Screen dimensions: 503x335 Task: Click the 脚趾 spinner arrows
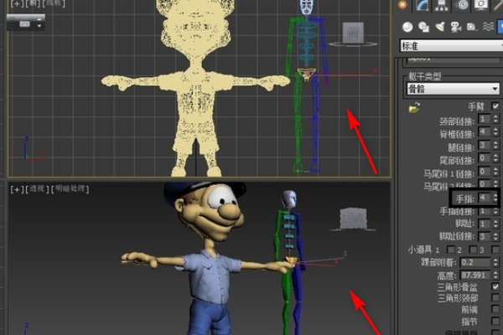tap(495, 224)
